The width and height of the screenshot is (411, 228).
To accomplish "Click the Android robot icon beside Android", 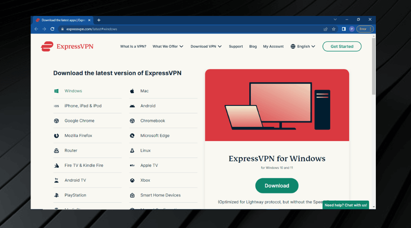I will click(132, 106).
